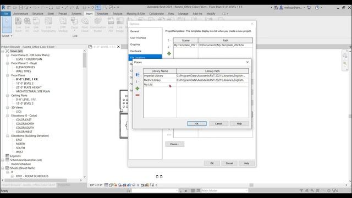Close the 0'-0" LEVEL 1 F.F. view tab

pyautogui.click(x=118, y=47)
